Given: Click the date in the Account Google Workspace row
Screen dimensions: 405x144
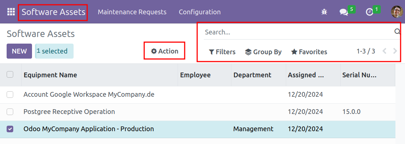Looking at the screenshot, I should click(x=305, y=95).
